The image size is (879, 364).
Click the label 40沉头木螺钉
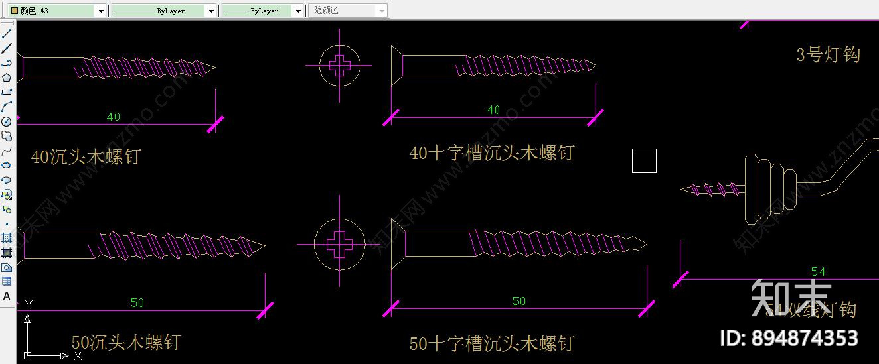click(86, 157)
